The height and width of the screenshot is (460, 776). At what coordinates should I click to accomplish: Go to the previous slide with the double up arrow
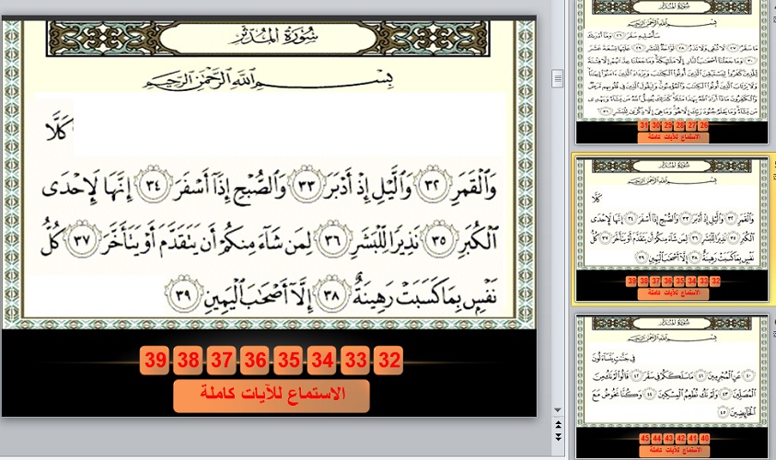558,425
